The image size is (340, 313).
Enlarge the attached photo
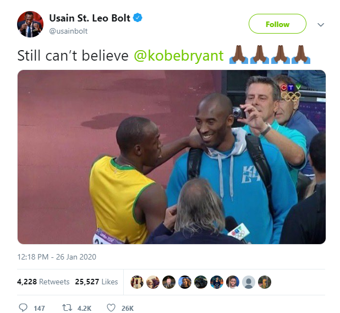[x=172, y=157]
